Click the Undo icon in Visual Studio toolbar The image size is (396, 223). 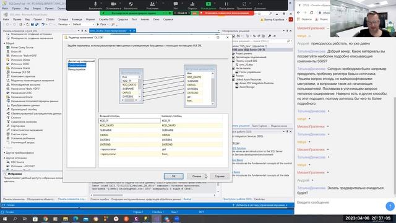click(43, 24)
